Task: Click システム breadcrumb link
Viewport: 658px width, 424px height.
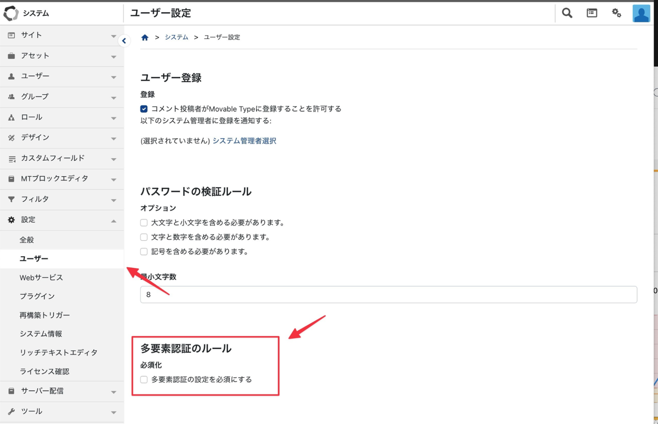Action: [x=176, y=37]
